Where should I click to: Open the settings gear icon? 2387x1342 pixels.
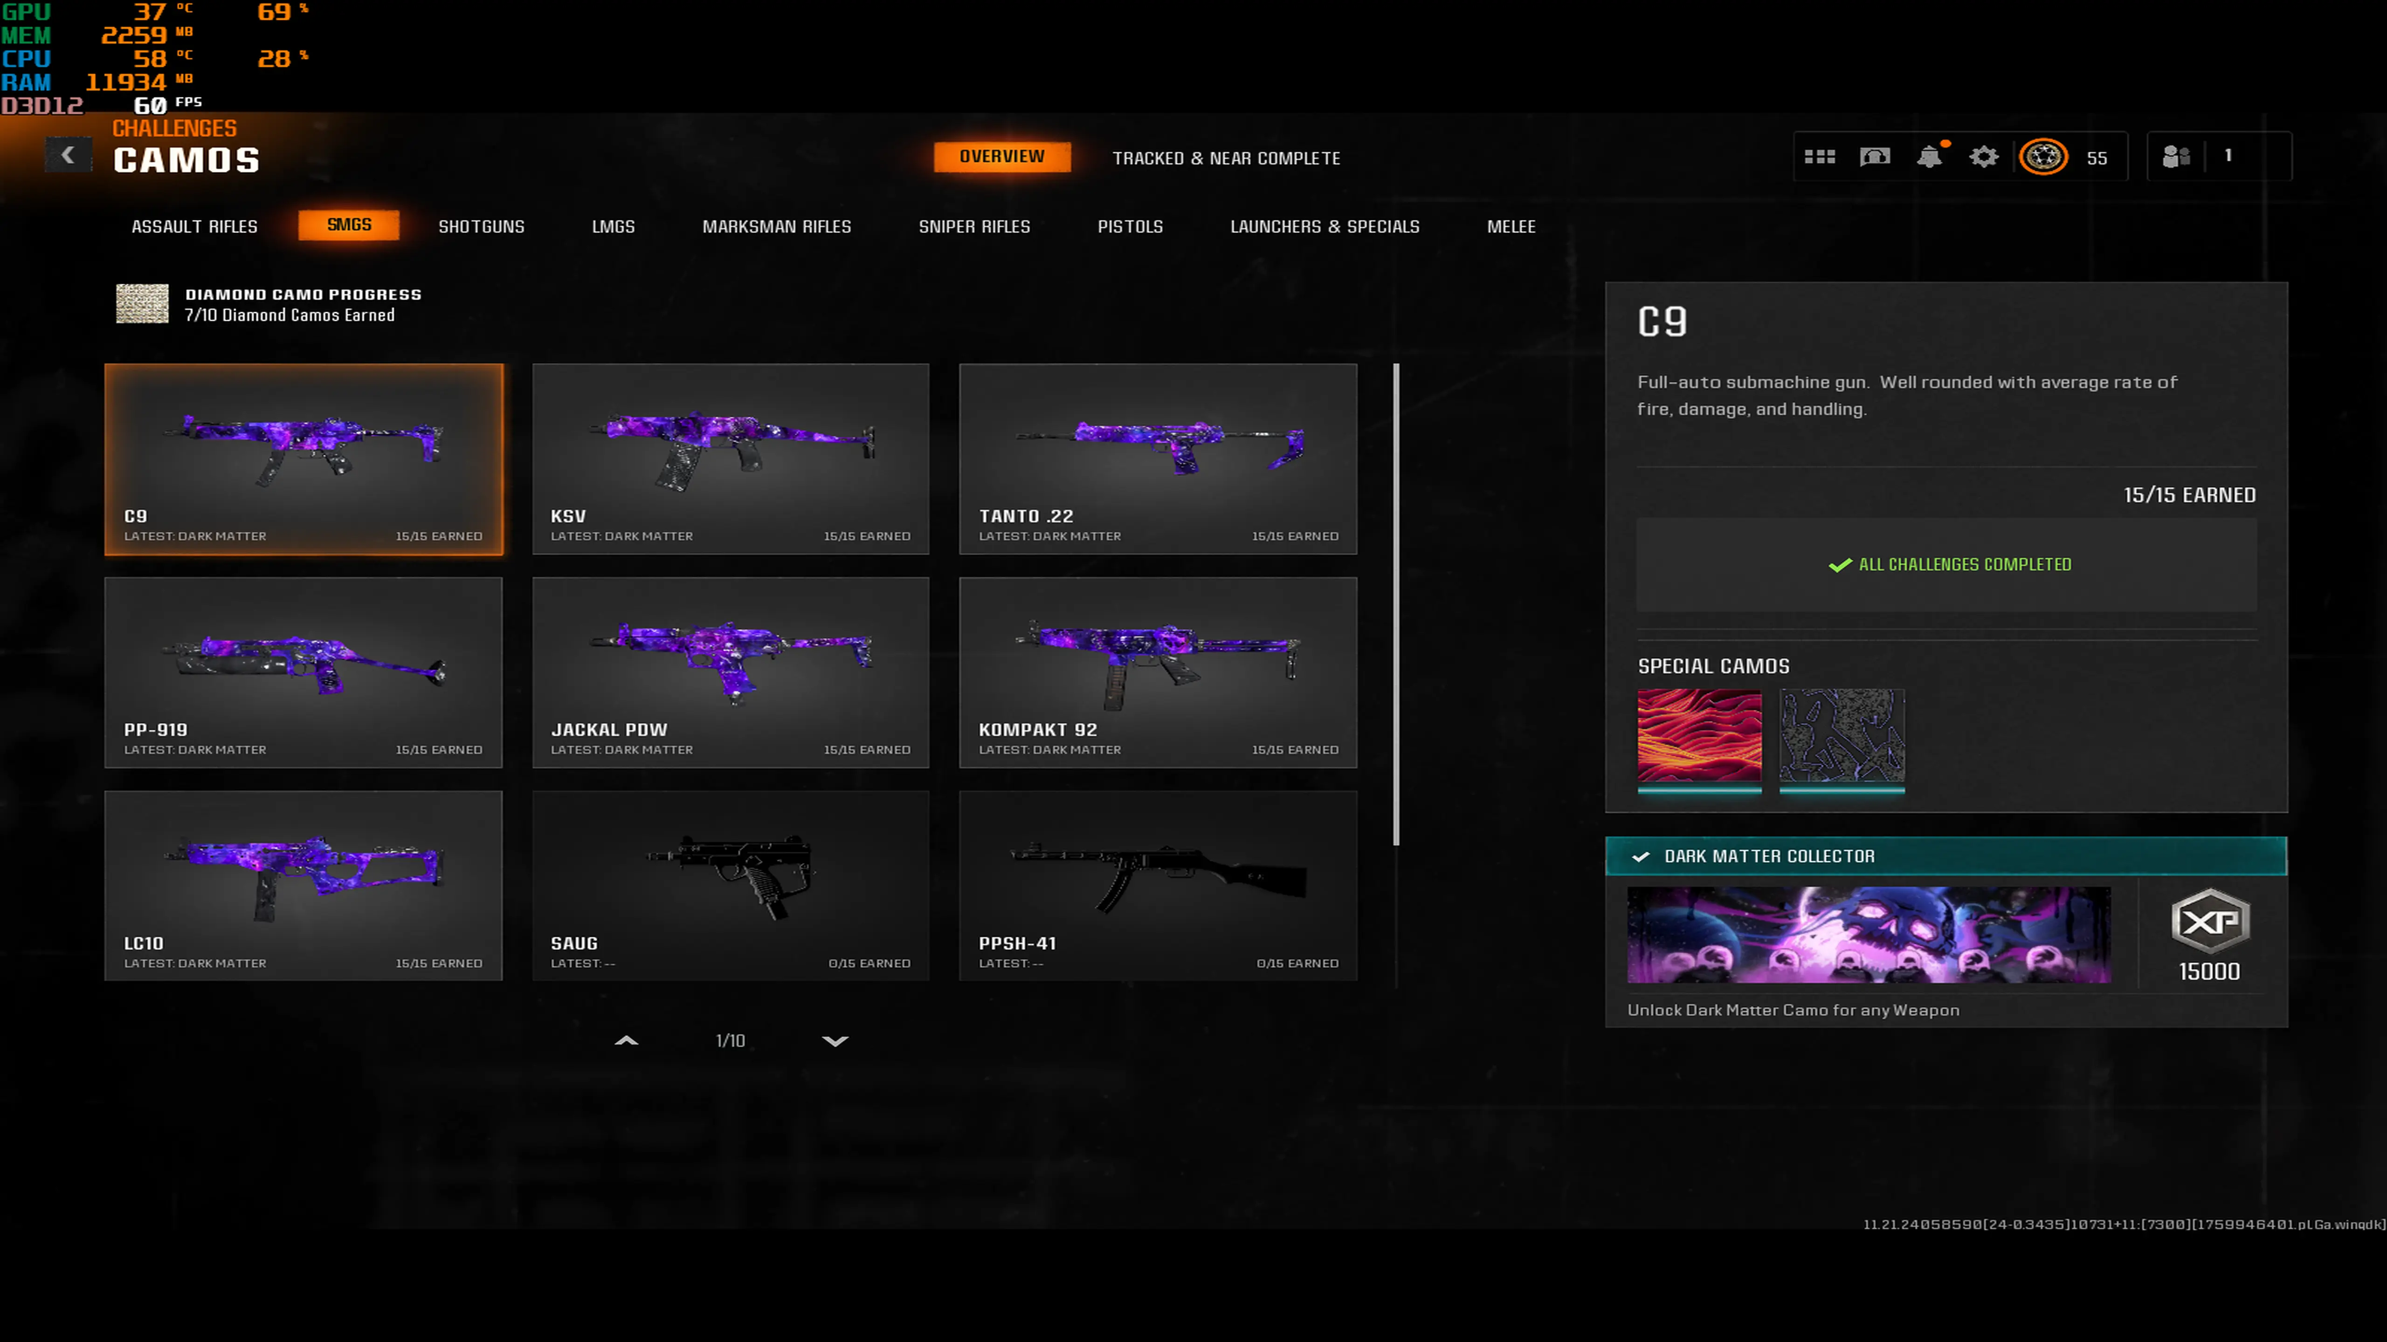coord(1984,157)
